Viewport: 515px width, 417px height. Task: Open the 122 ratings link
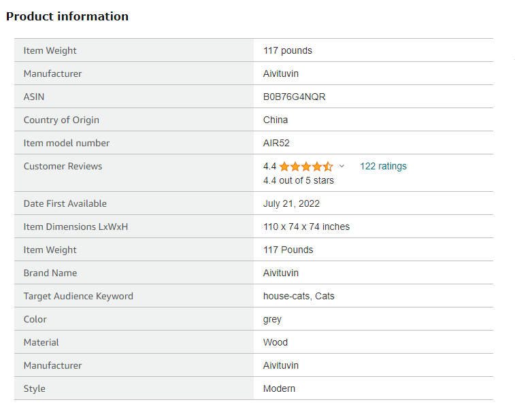[x=383, y=166]
